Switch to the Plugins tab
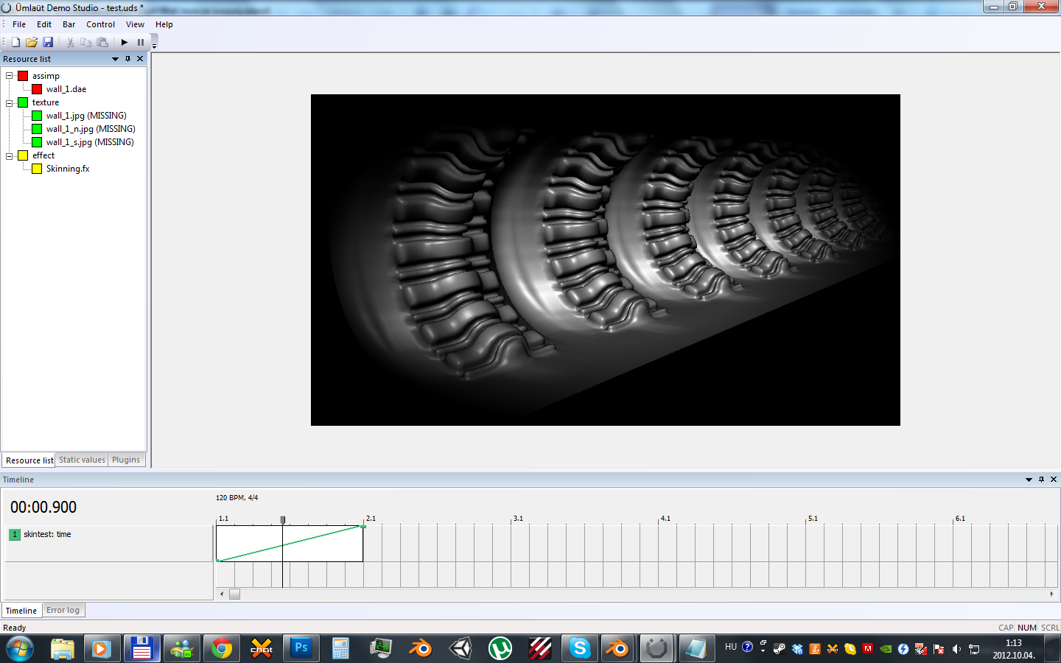The height and width of the screenshot is (663, 1061). coord(126,460)
